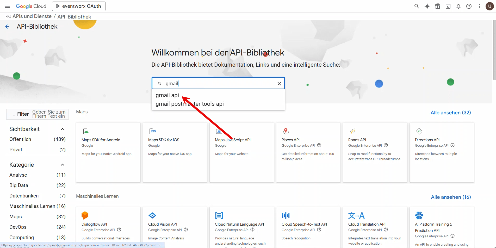496x248 pixels.
Task: Click the Cloud Speech-to-Text API icon
Action: pyautogui.click(x=286, y=215)
